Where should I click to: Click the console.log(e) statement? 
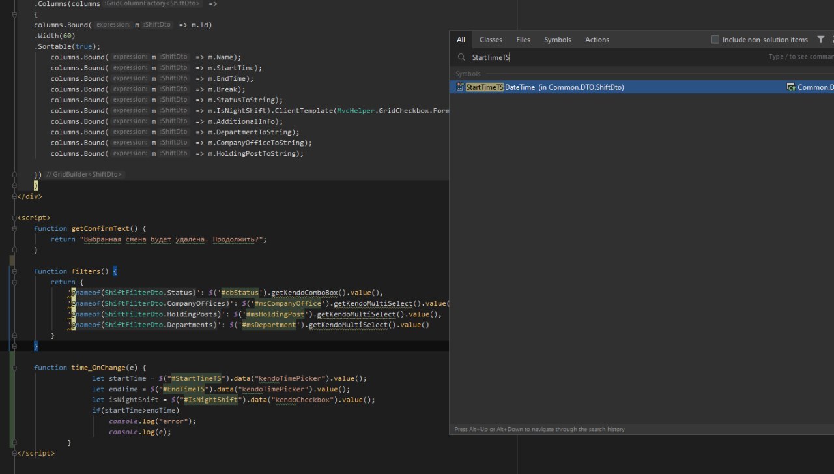[x=139, y=432]
